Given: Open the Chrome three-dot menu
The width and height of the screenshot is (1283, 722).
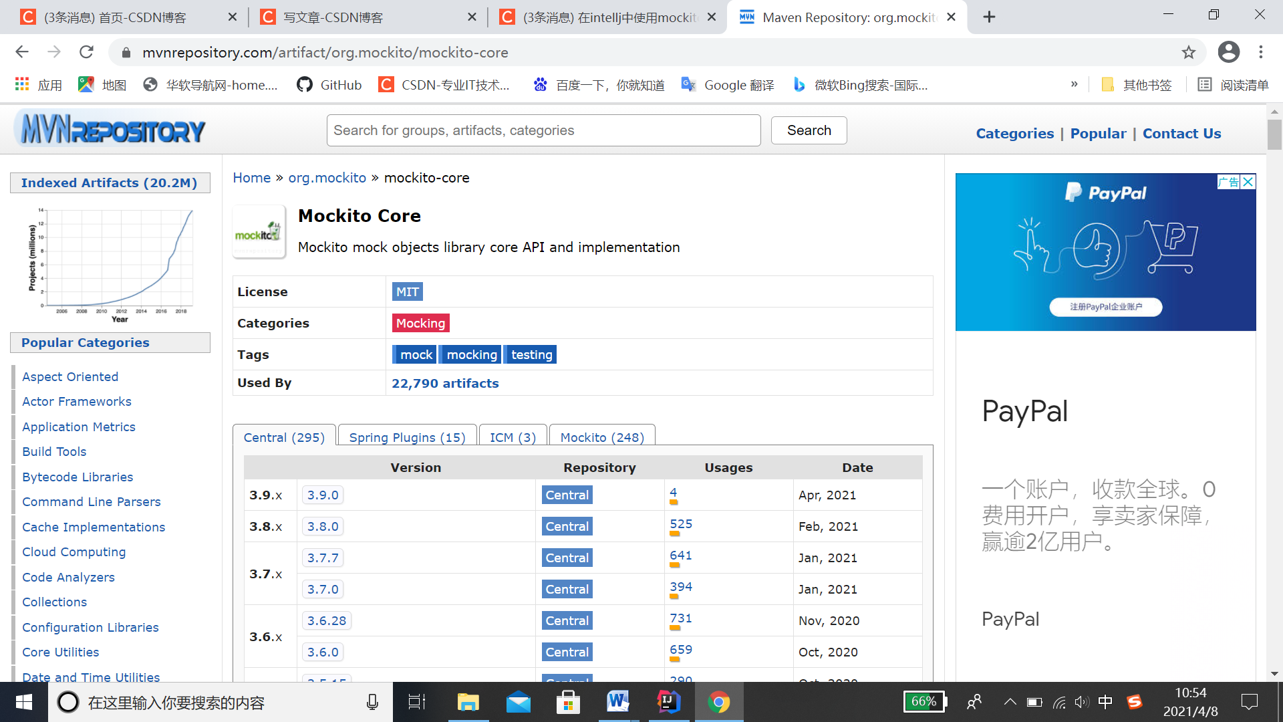Looking at the screenshot, I should coord(1261,52).
